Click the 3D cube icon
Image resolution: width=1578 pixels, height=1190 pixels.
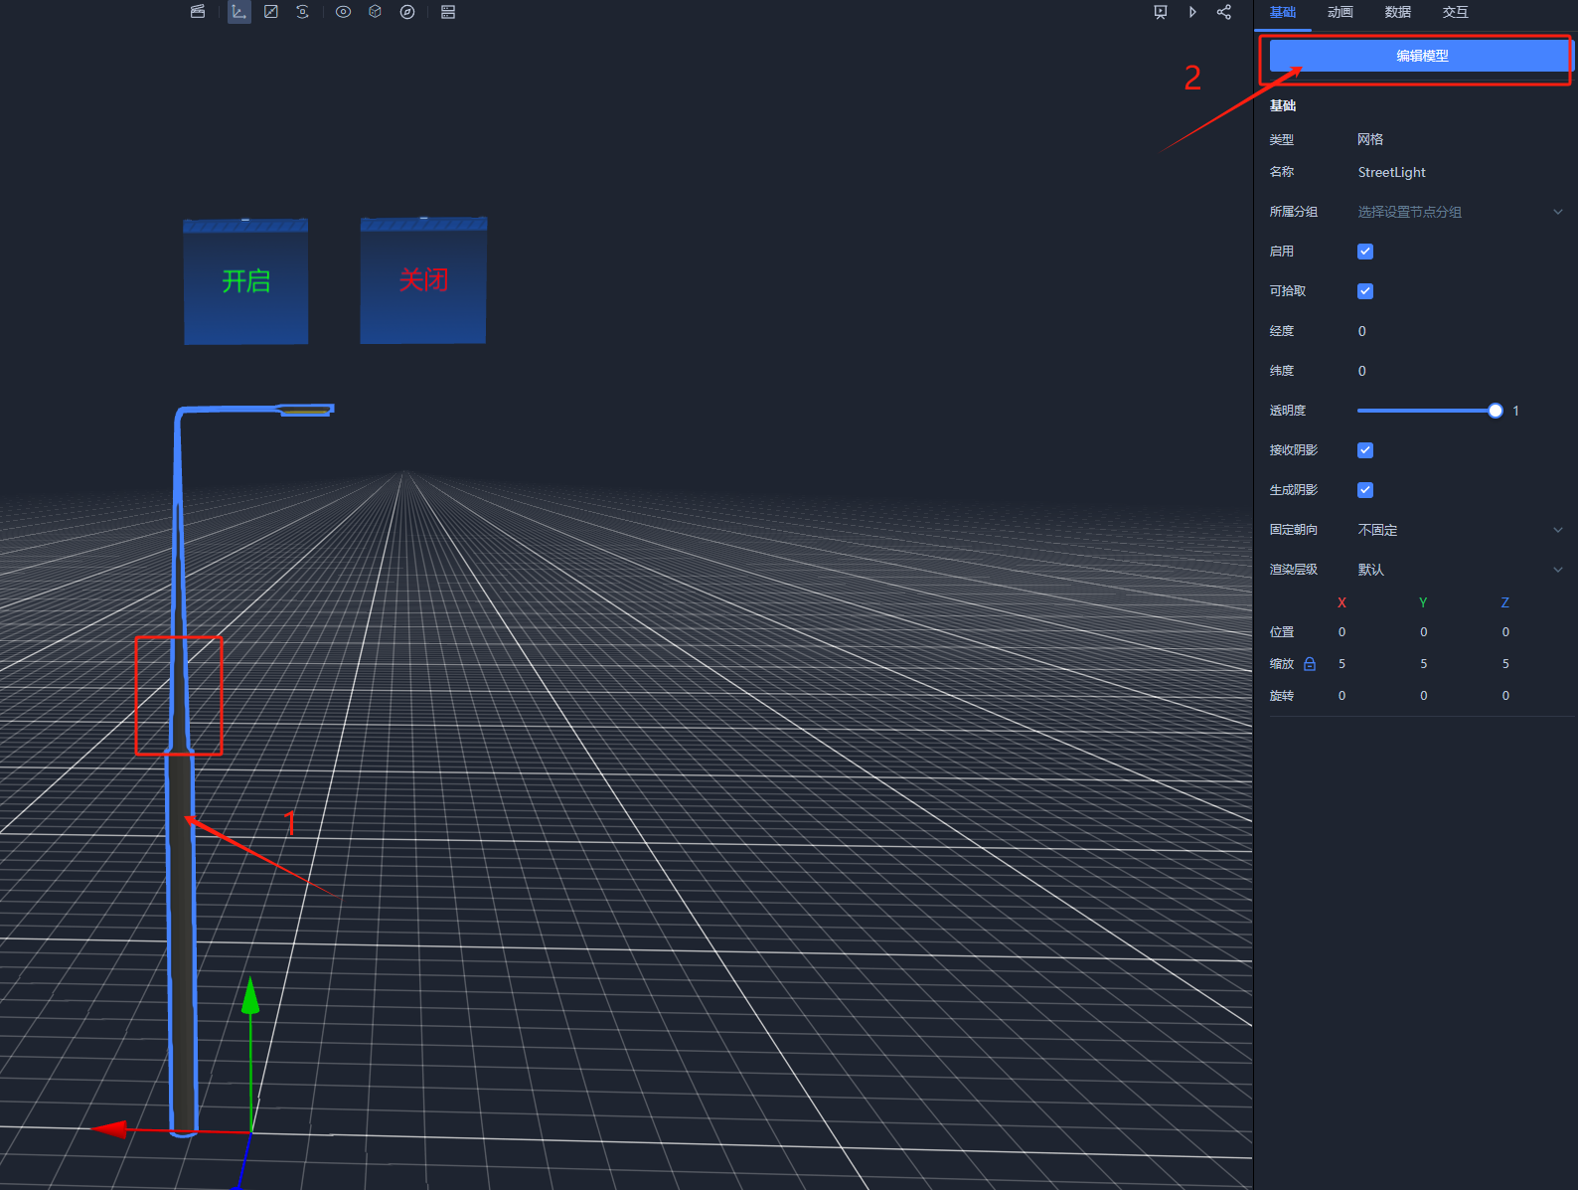click(375, 12)
